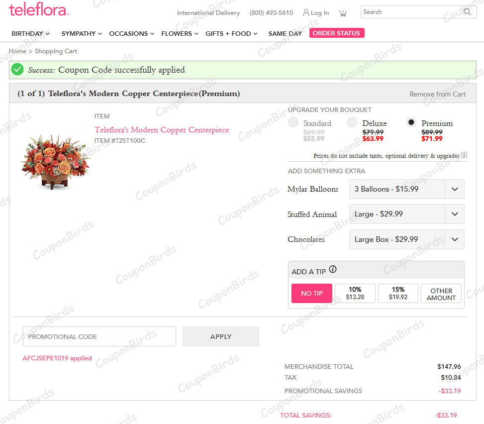This screenshot has height=424, width=484.
Task: Click the Order Status button
Action: click(337, 33)
